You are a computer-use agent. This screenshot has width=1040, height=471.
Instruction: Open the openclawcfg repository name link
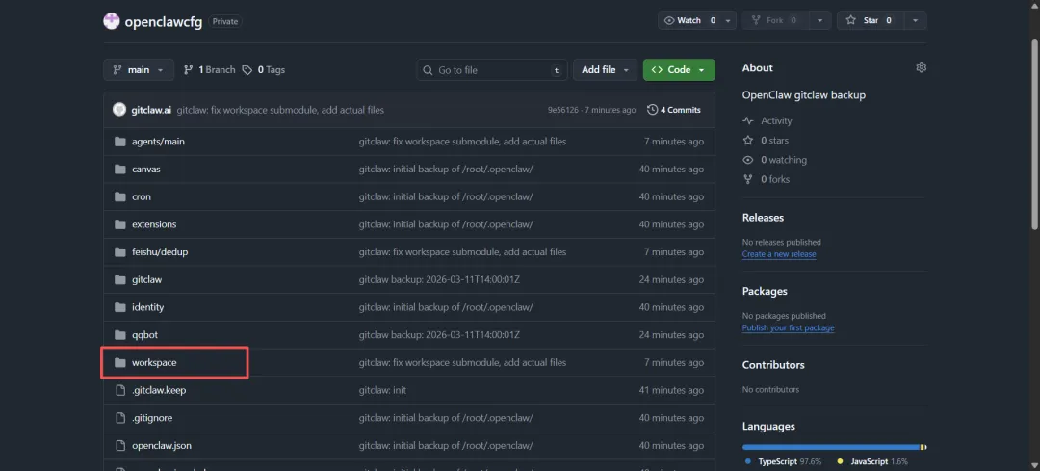(x=163, y=21)
